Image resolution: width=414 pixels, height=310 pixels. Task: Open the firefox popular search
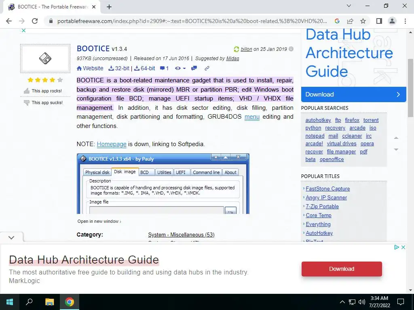pyautogui.click(x=352, y=120)
